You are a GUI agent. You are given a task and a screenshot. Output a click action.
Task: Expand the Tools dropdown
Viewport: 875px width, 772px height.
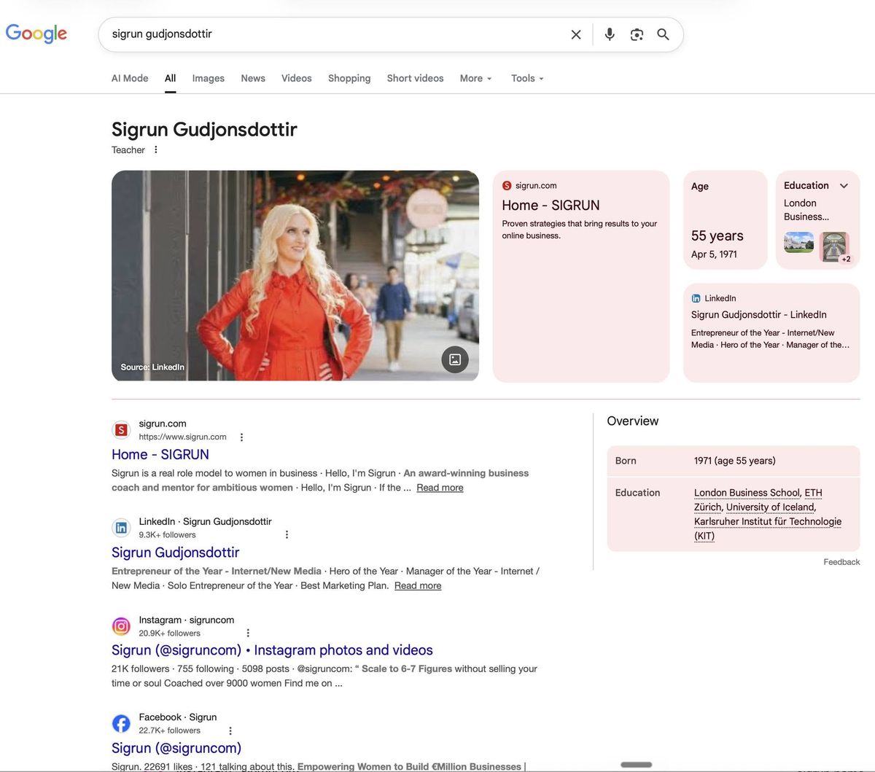(x=527, y=78)
